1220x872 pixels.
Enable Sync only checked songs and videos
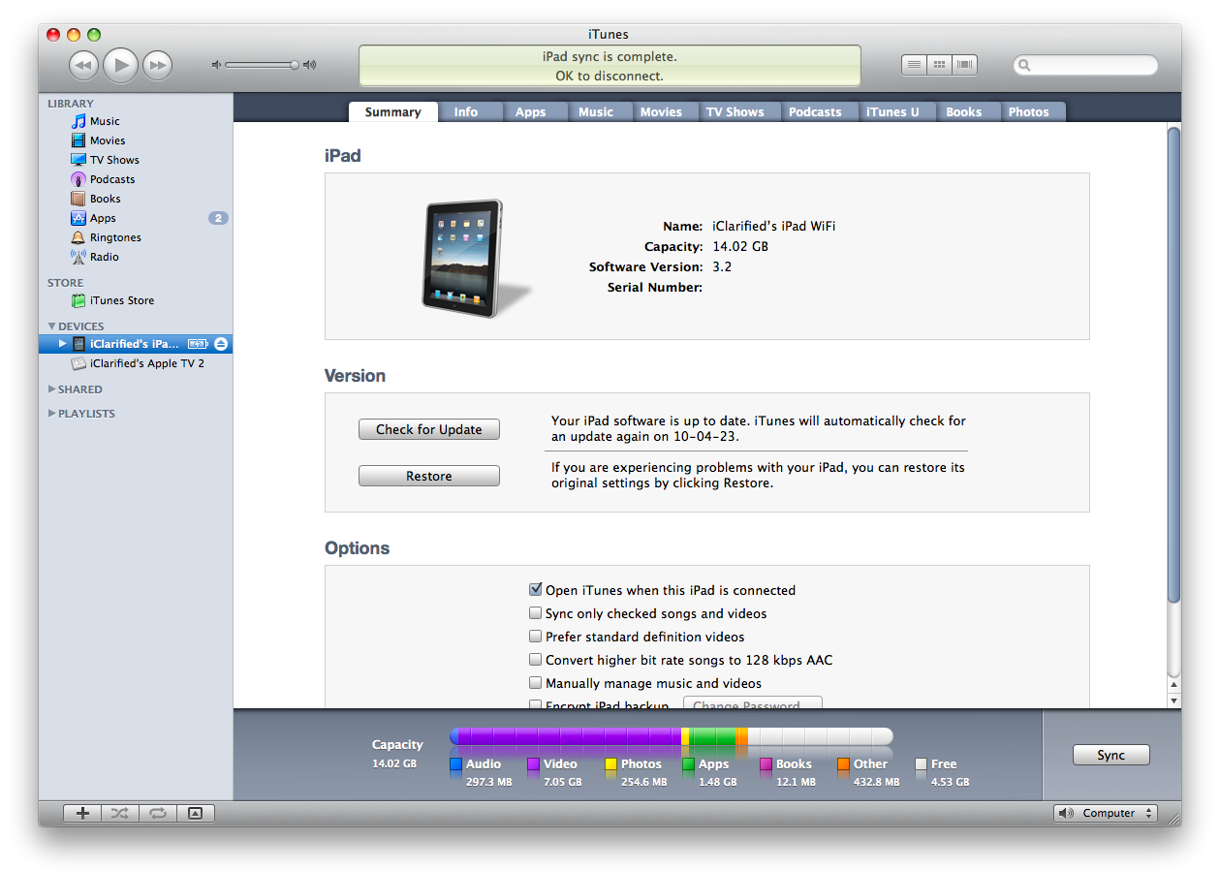(535, 613)
